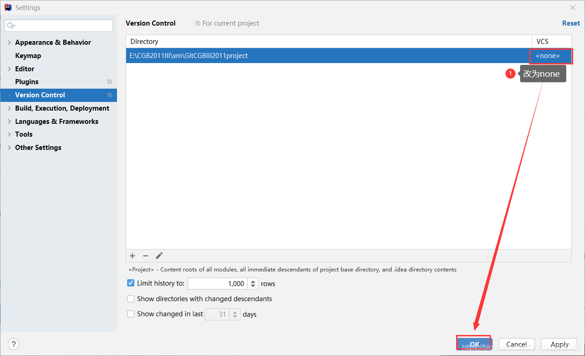
Task: Select Languages & Frameworks item
Action: [57, 122]
